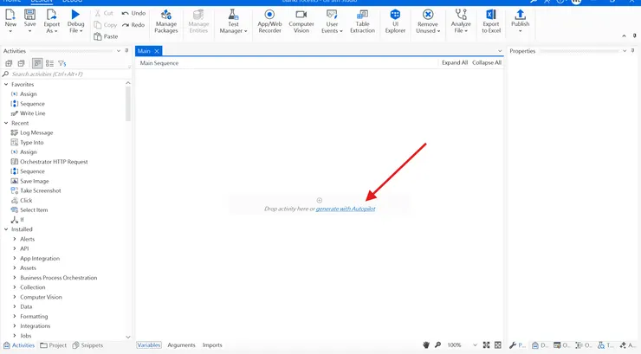
Task: Open the designer tab list dropdown arrow
Action: coord(500,51)
